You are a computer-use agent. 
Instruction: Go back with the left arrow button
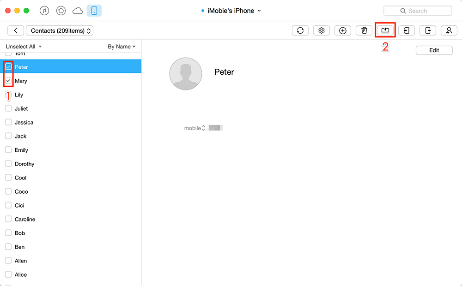(16, 30)
